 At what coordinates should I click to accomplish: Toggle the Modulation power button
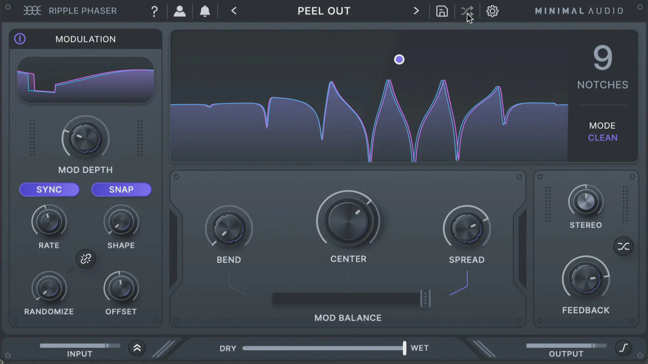pyautogui.click(x=20, y=39)
